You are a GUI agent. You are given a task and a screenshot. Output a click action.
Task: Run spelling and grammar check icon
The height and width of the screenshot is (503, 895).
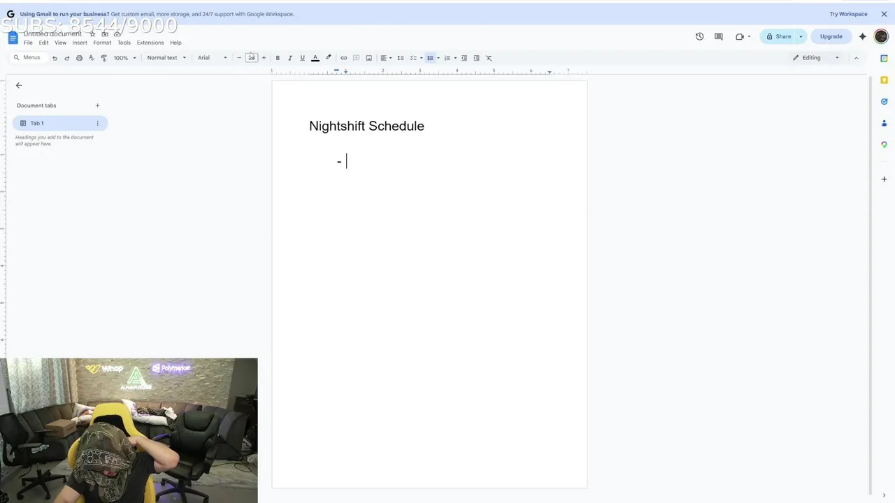click(x=92, y=58)
